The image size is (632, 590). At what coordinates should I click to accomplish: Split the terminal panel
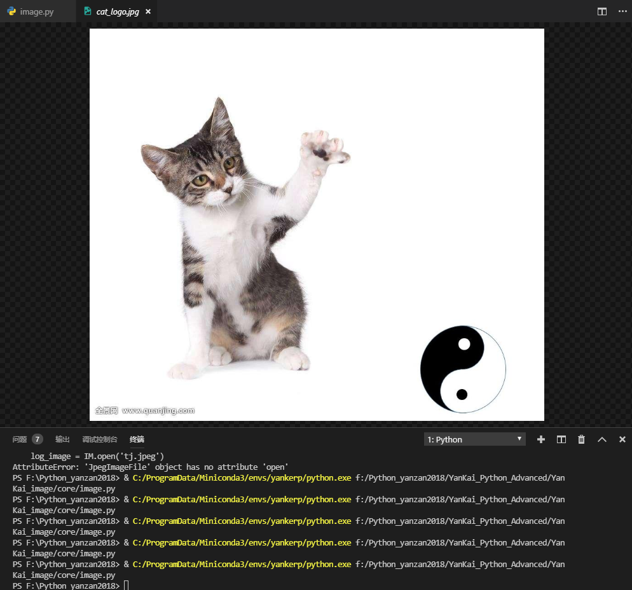pos(561,439)
